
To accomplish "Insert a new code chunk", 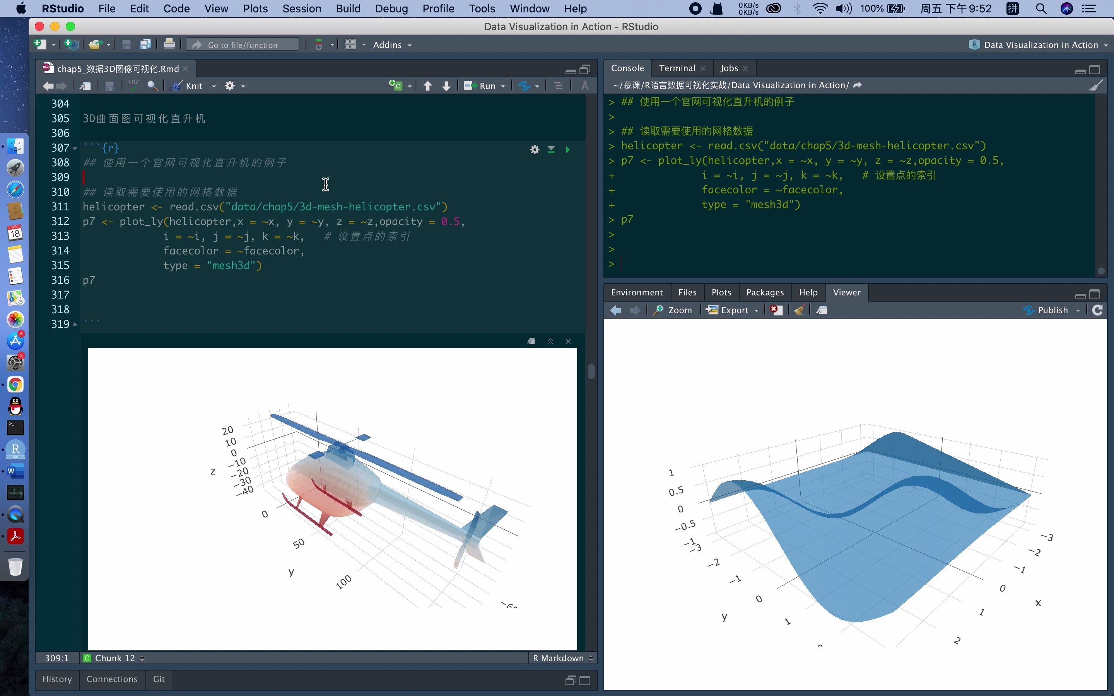I will 395,86.
